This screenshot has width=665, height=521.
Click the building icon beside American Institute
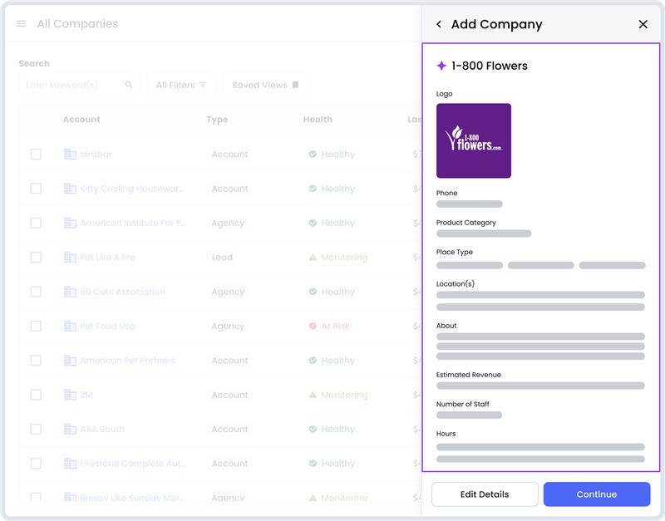pyautogui.click(x=70, y=223)
